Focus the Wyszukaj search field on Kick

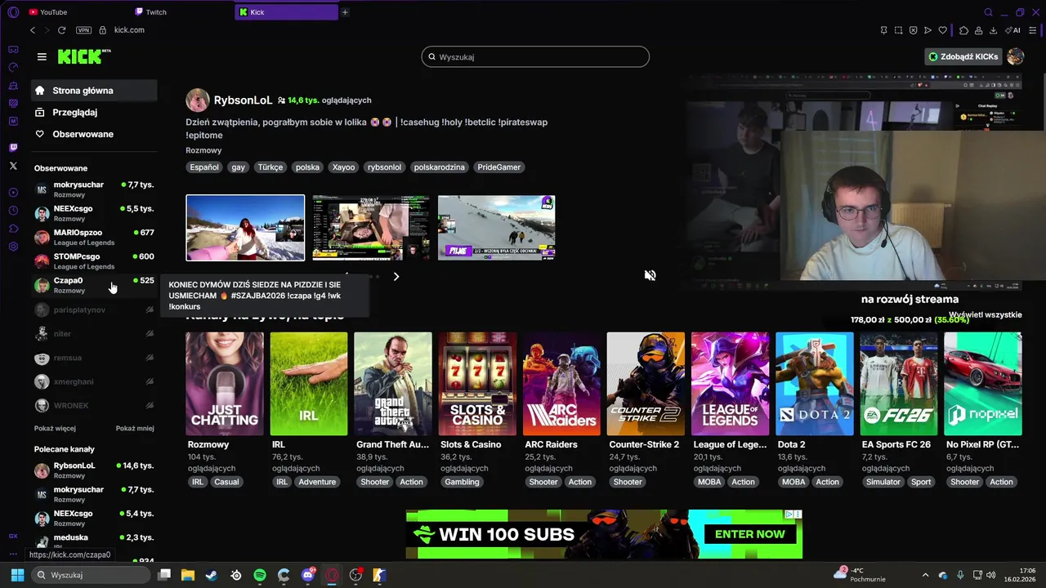pyautogui.click(x=535, y=56)
